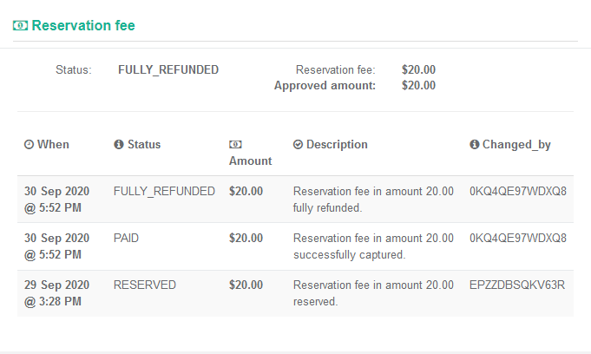
Task: Click the info icon beside Status column header
Action: pyautogui.click(x=119, y=144)
